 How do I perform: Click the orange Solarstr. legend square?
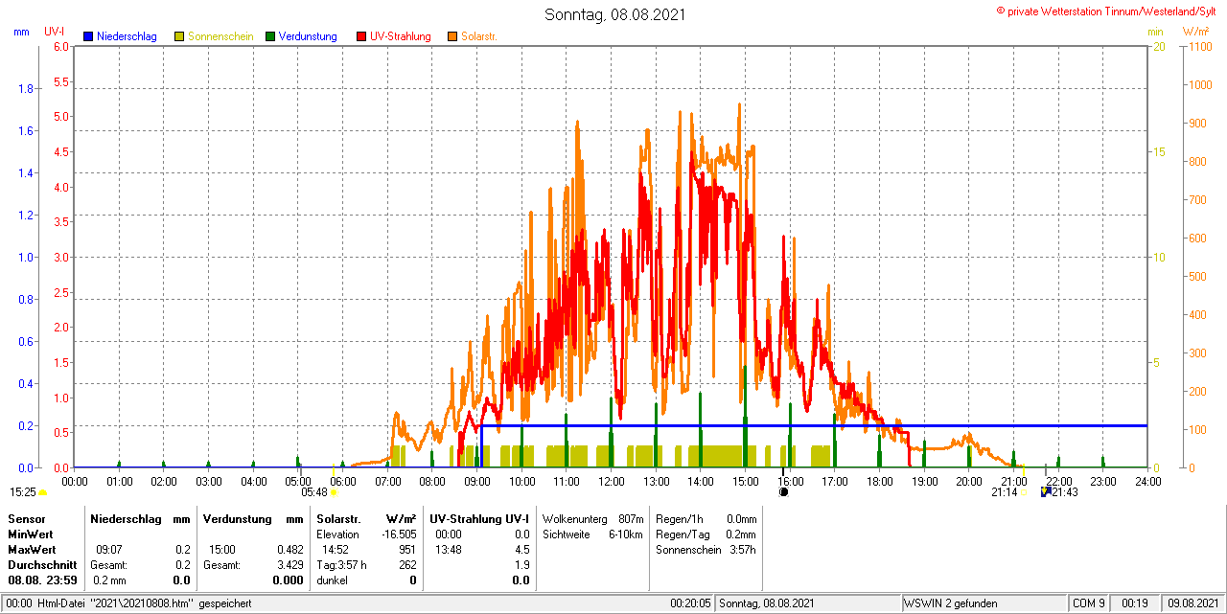click(452, 36)
